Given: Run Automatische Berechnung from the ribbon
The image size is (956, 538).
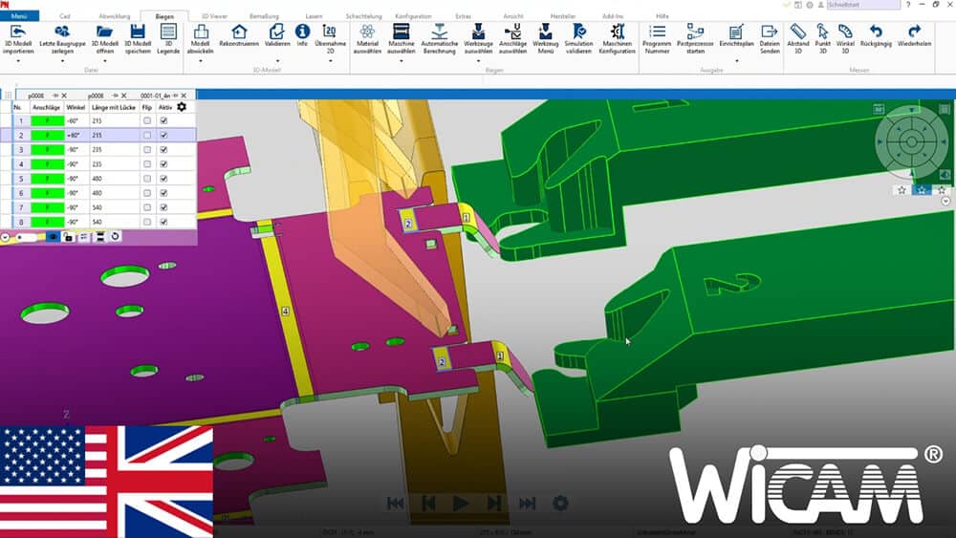Looking at the screenshot, I should tap(439, 32).
